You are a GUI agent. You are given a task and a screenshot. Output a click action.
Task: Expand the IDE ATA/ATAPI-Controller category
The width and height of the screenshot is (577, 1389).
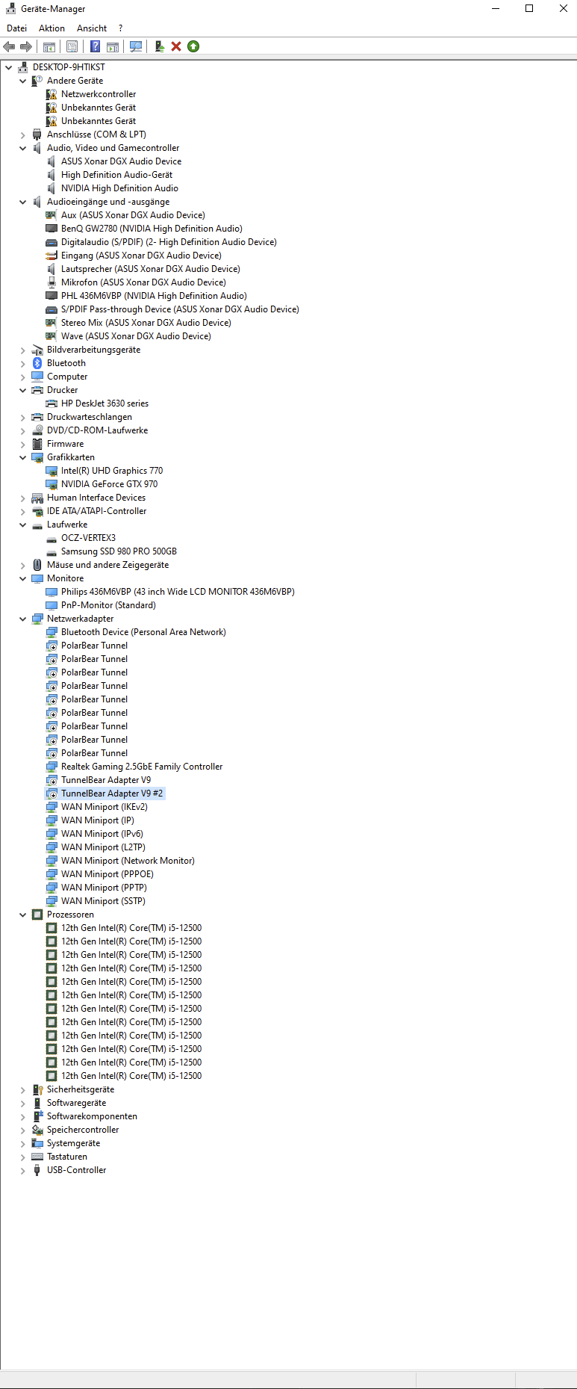pyautogui.click(x=22, y=511)
